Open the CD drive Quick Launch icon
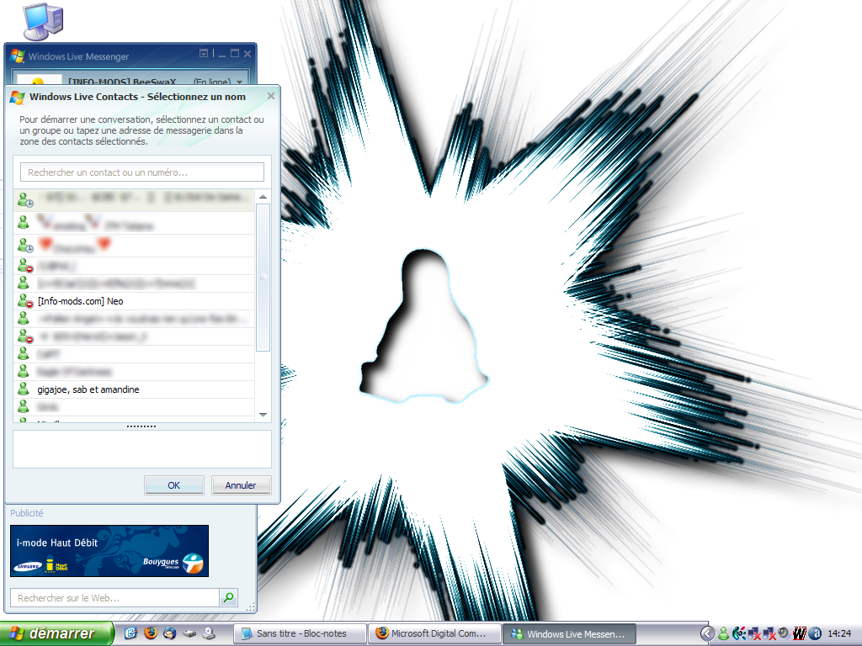The width and height of the screenshot is (862, 646). 209,633
